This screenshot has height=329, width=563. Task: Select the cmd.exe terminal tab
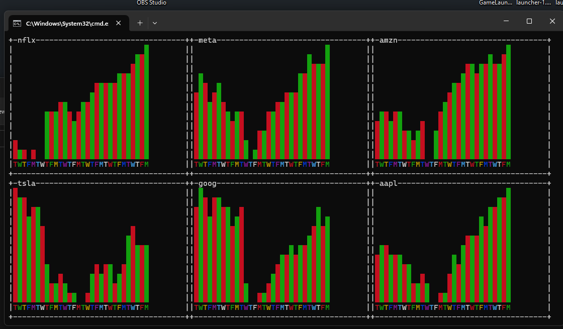click(x=68, y=23)
